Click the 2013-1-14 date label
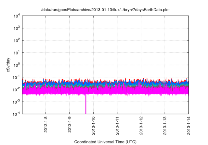Viewport: 208px width, 145px height. [x=188, y=126]
